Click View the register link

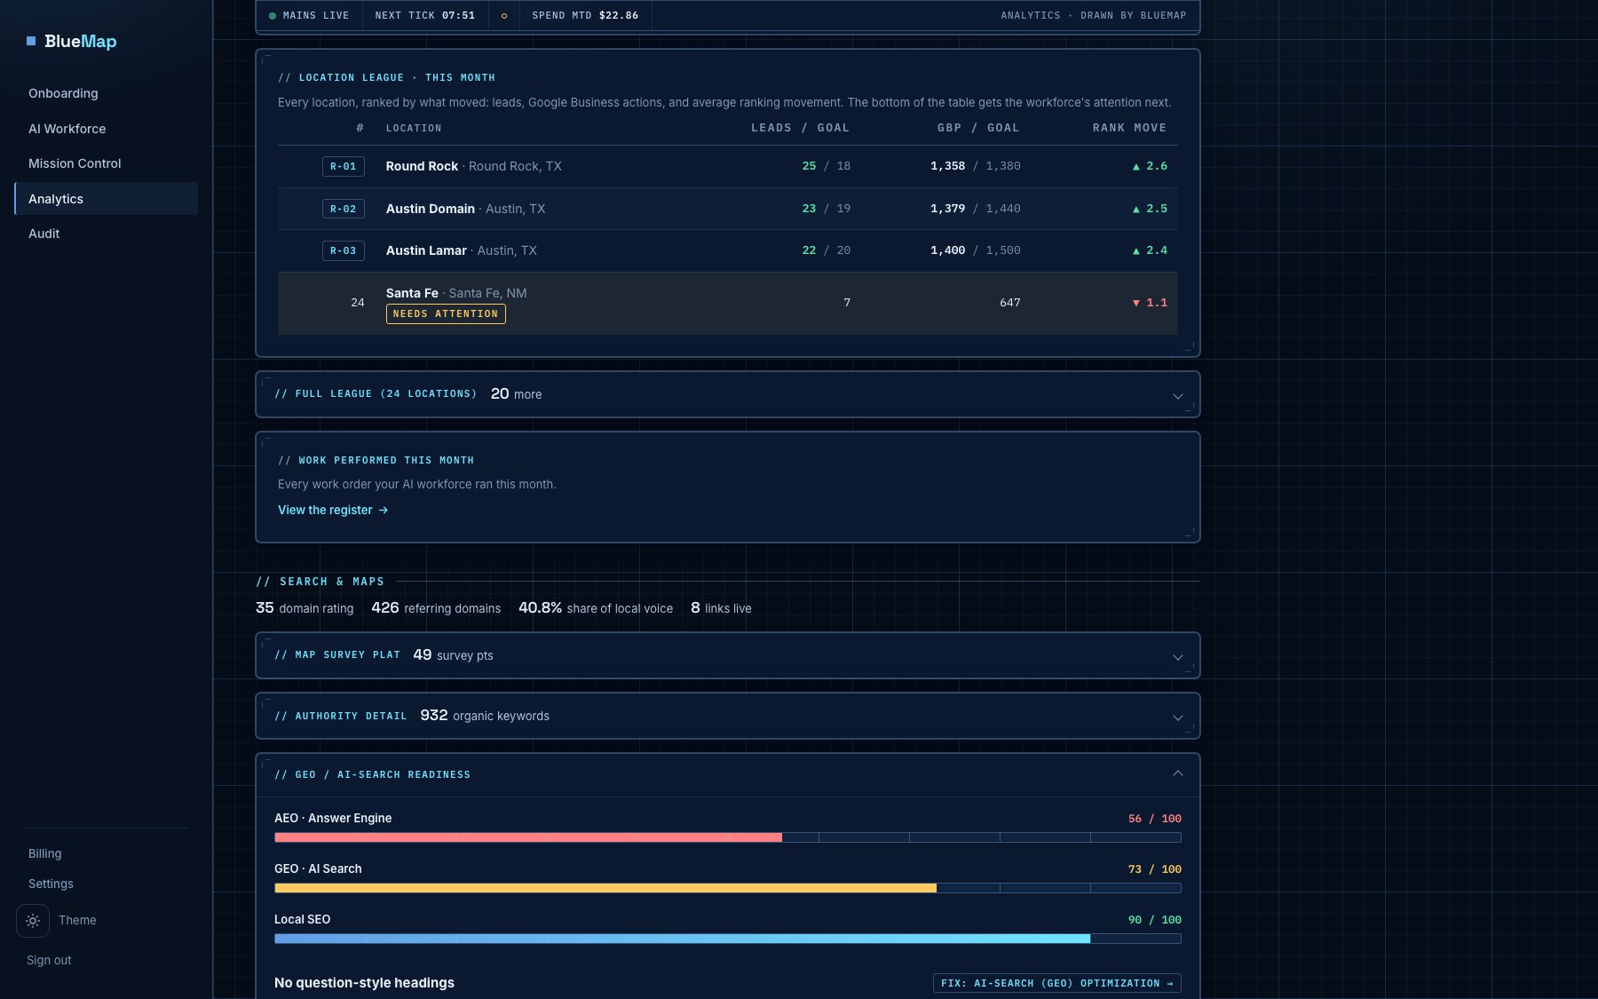tap(333, 510)
